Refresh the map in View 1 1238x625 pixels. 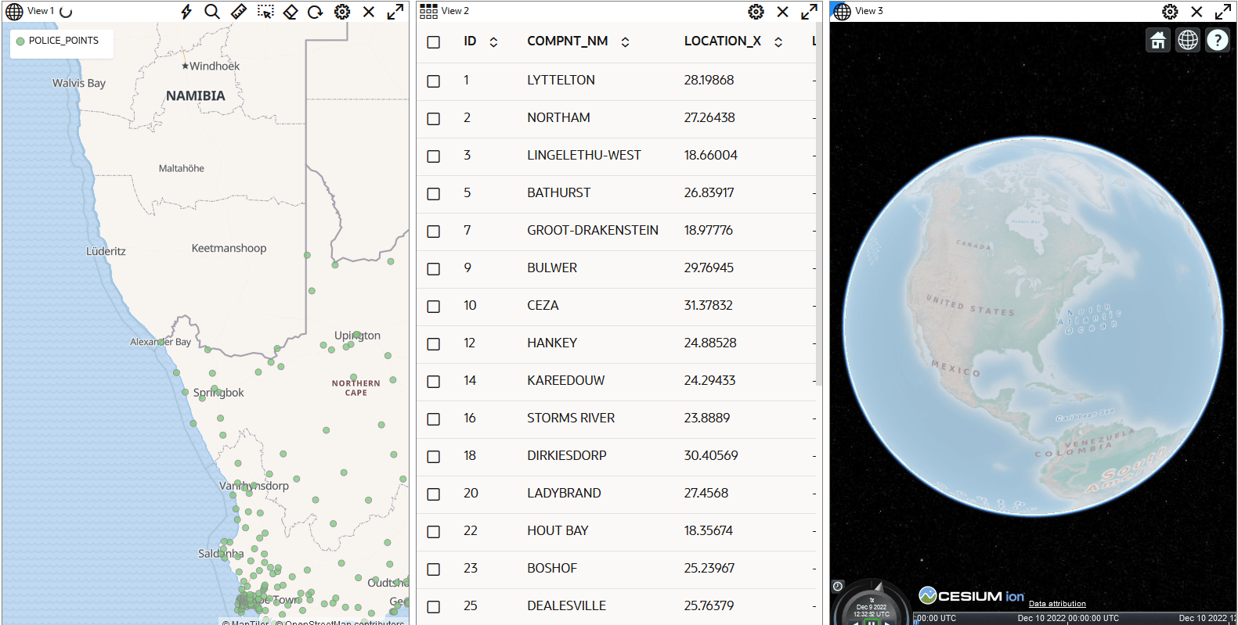click(316, 12)
